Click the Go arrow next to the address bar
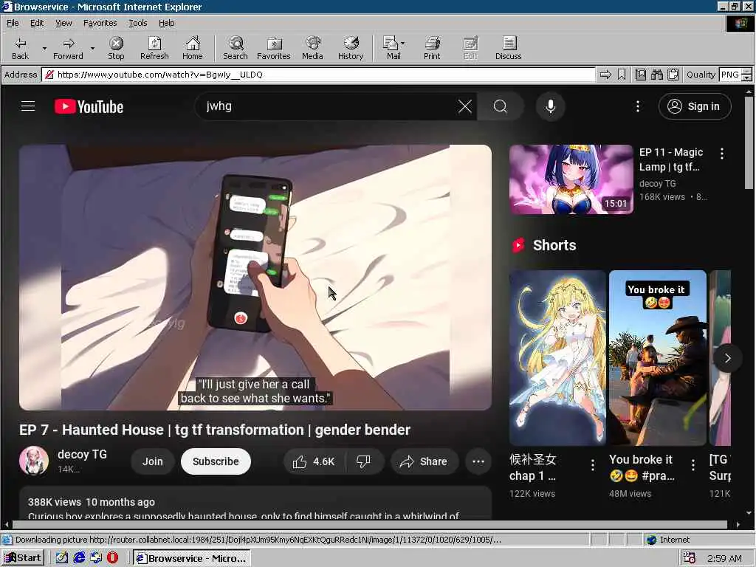 pyautogui.click(x=605, y=75)
